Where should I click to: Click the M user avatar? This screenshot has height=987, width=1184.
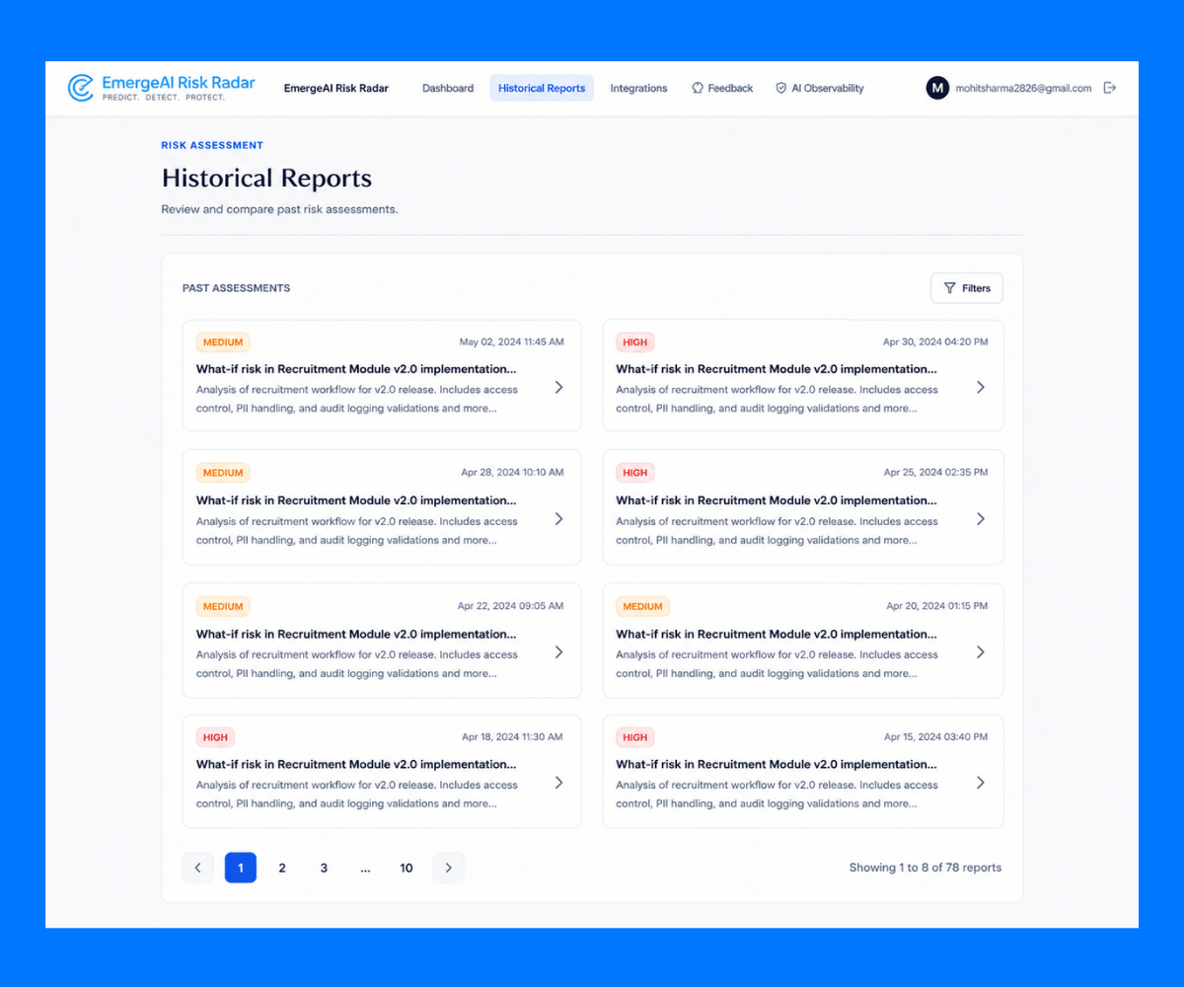[x=937, y=88]
